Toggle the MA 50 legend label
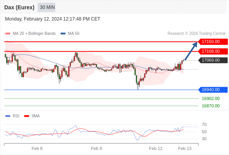 click(x=74, y=34)
